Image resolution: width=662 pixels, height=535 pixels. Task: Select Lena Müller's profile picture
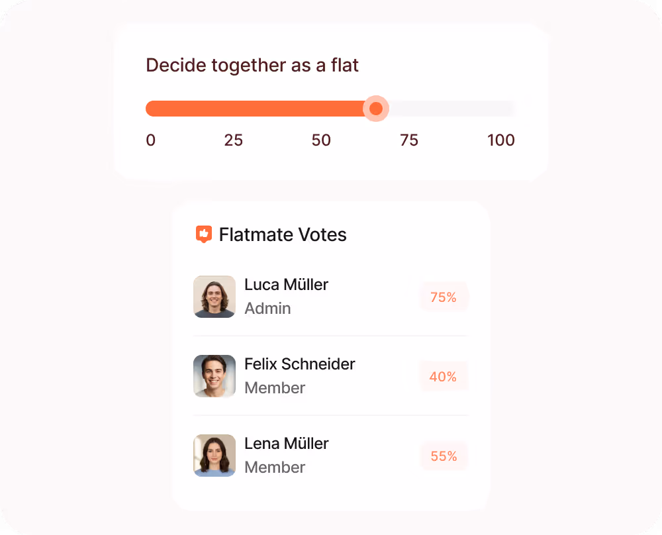coord(214,456)
